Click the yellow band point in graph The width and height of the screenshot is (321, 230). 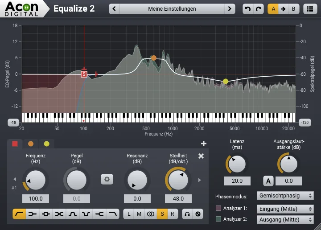226,81
